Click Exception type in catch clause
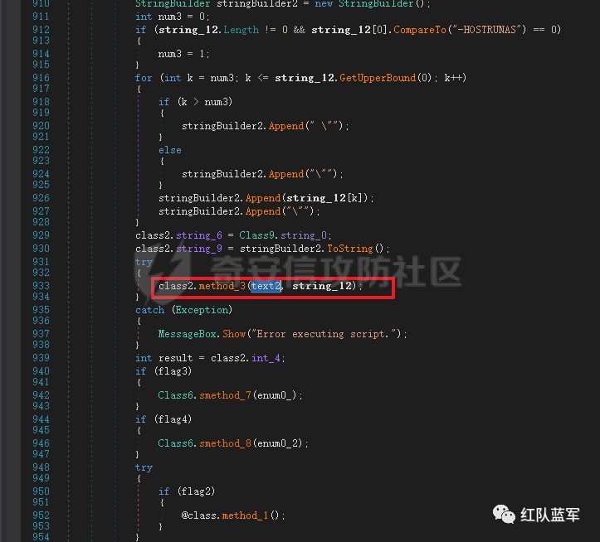The width and height of the screenshot is (600, 542). tap(202, 310)
